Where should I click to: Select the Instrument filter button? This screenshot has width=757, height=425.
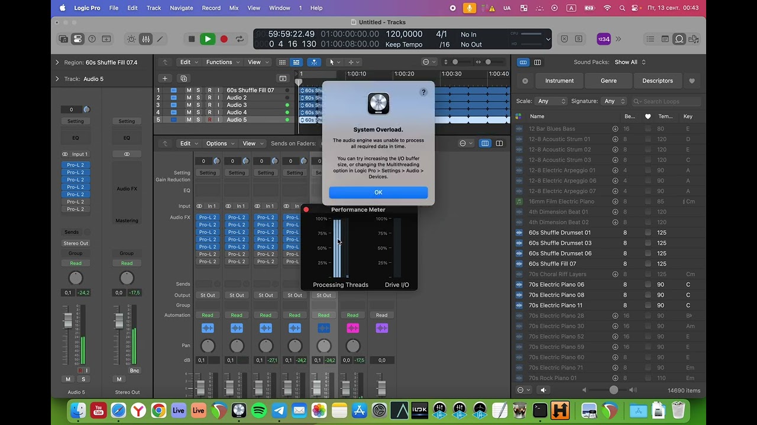click(x=559, y=81)
